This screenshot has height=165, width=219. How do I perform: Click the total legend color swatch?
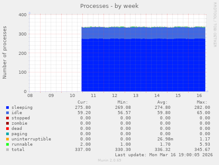pos(7,150)
